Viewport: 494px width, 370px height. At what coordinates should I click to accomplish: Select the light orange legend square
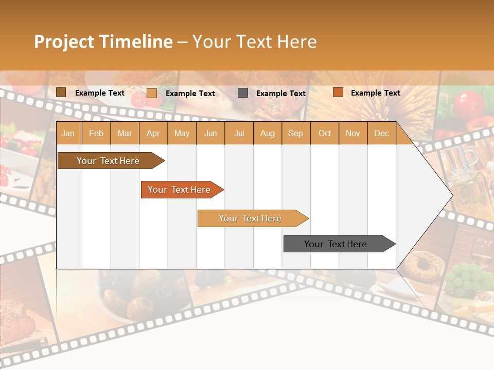tap(151, 93)
